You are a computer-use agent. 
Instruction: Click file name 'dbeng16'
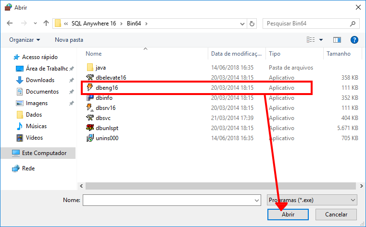tap(107, 88)
